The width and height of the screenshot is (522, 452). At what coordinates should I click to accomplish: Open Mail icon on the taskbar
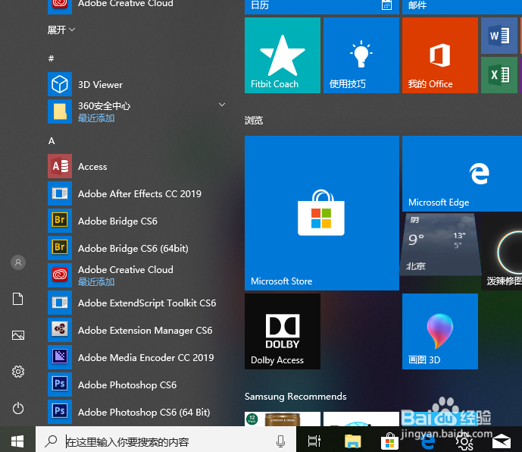coord(502,441)
